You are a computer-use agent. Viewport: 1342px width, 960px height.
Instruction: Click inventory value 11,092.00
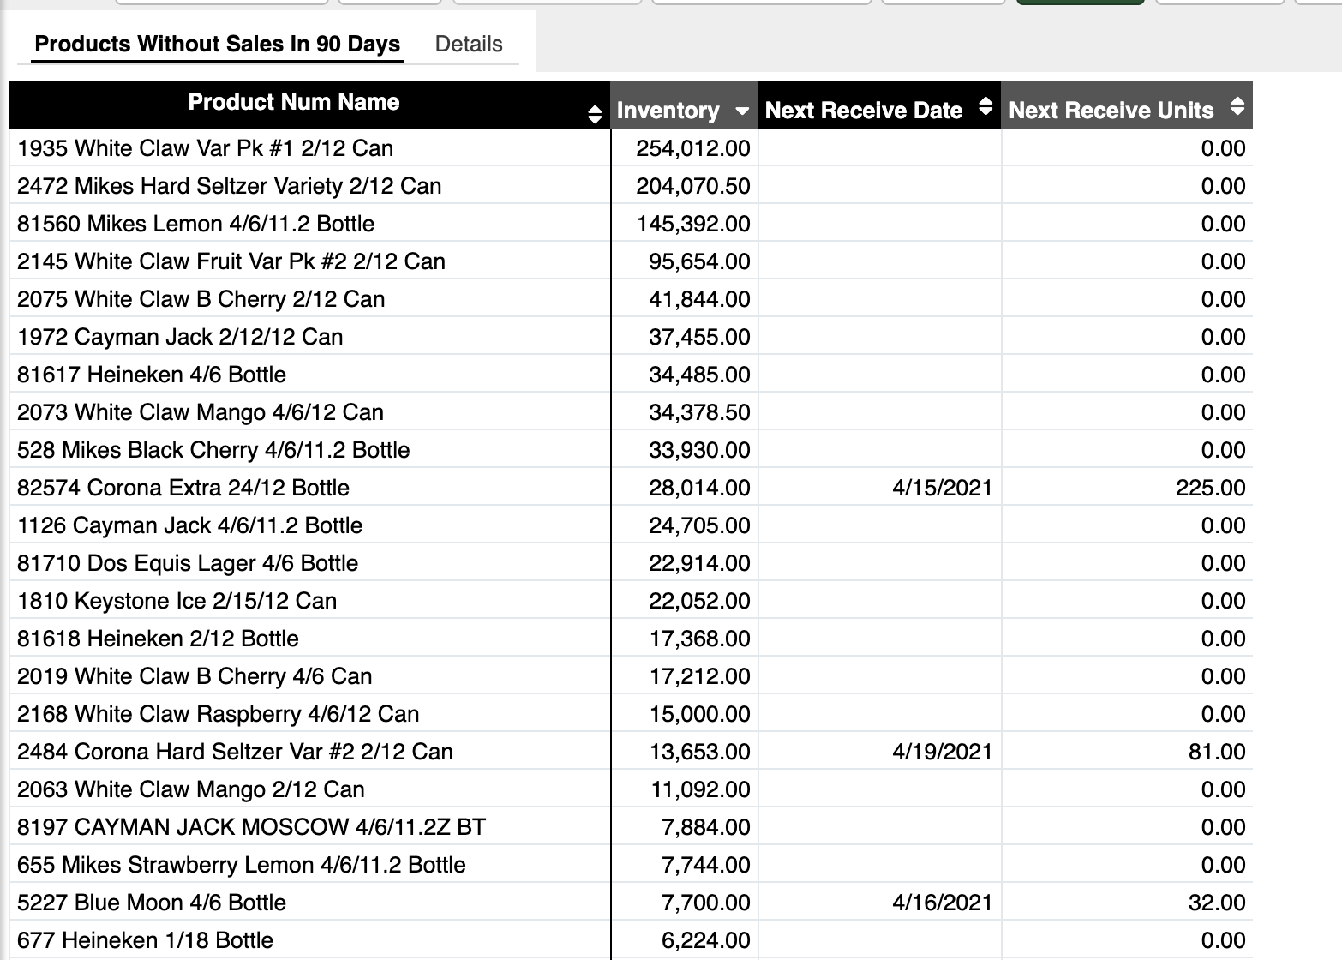pos(699,789)
